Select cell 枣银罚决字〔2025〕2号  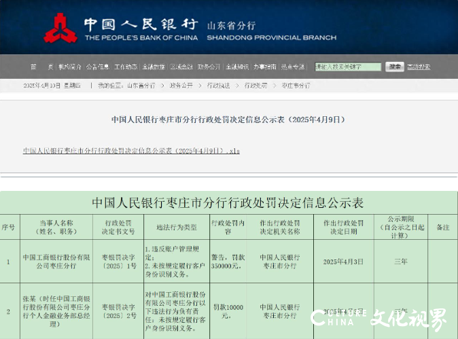point(118,312)
